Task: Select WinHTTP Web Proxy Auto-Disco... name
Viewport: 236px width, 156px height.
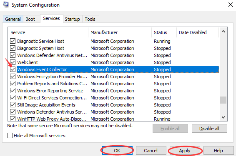Action: point(52,119)
